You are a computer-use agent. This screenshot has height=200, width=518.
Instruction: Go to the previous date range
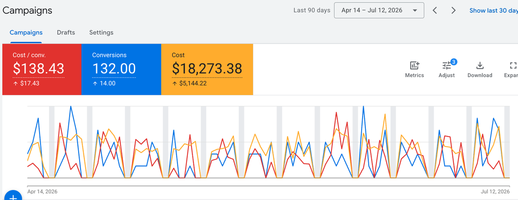(x=435, y=10)
